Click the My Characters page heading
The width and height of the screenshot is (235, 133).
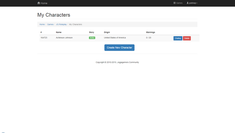tap(54, 15)
